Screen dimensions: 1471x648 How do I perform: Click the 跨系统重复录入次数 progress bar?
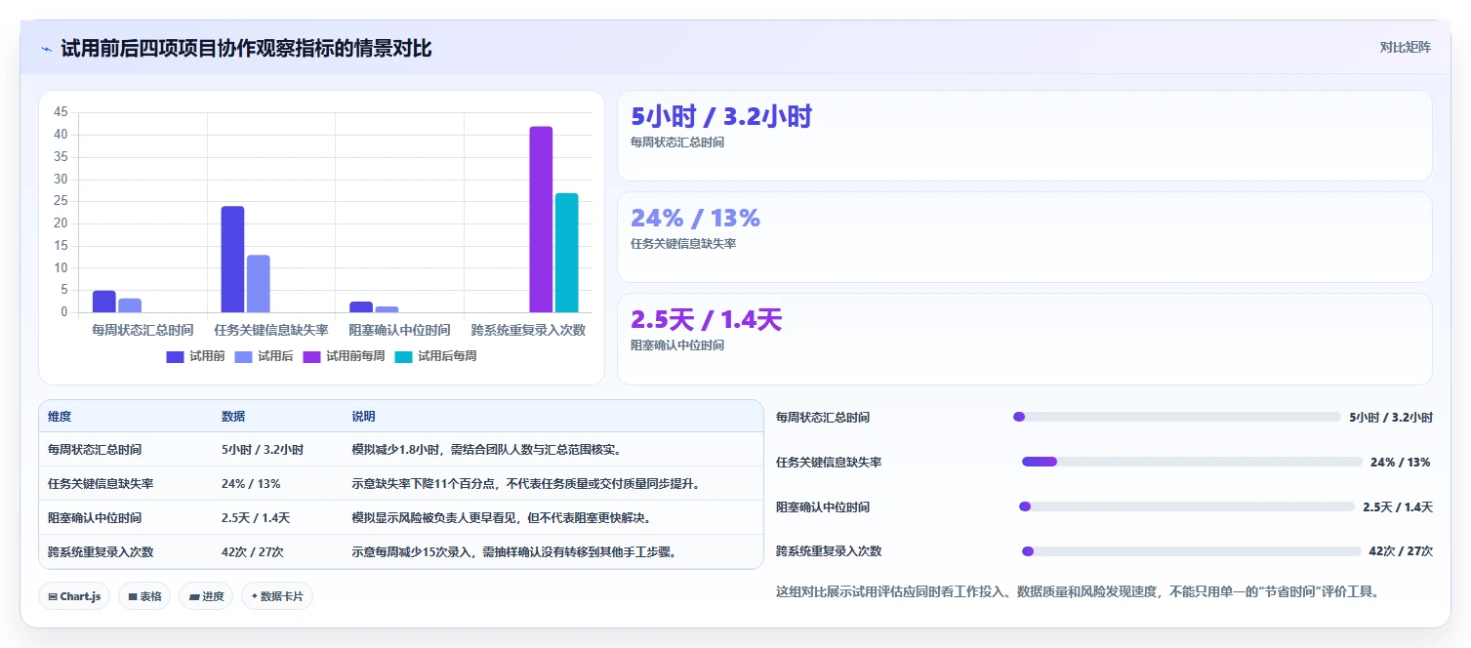pyautogui.click(x=1191, y=551)
